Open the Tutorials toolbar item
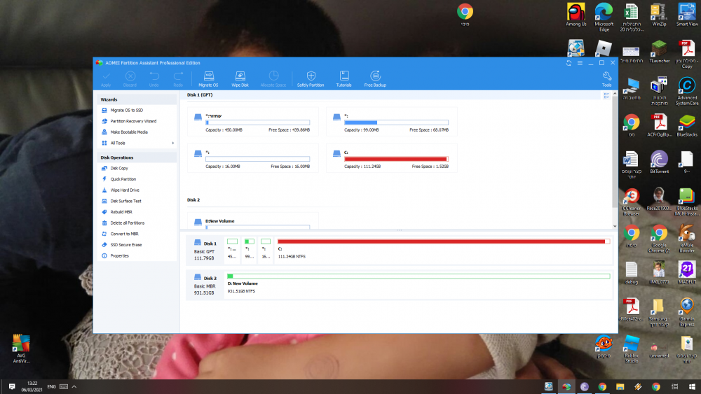Viewport: 701px width, 394px height. click(343, 78)
